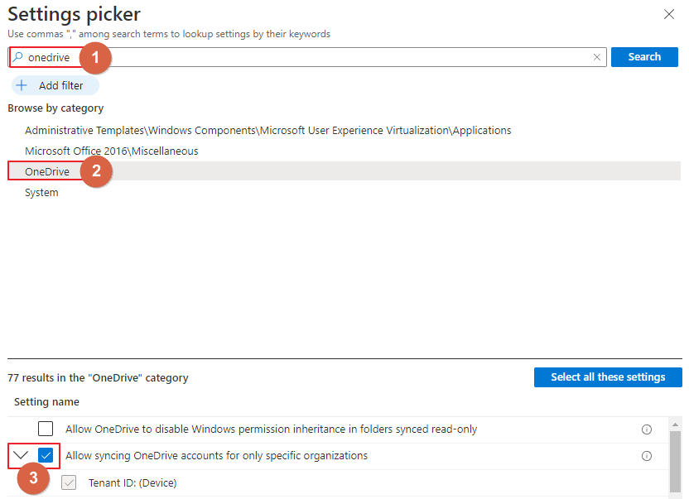Uncheck Allow syncing OneDrive accounts for specific organizations
The width and height of the screenshot is (689, 499).
(46, 455)
